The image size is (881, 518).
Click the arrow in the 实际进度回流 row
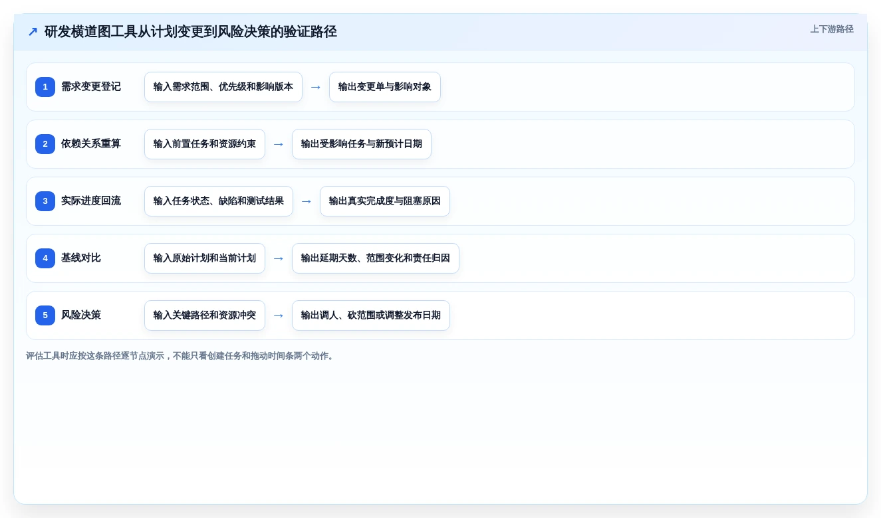coord(307,201)
